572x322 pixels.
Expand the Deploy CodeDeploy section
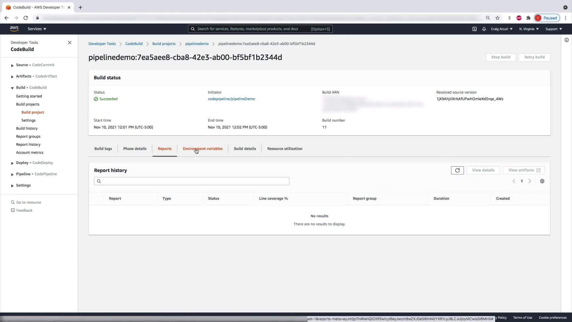pos(12,163)
